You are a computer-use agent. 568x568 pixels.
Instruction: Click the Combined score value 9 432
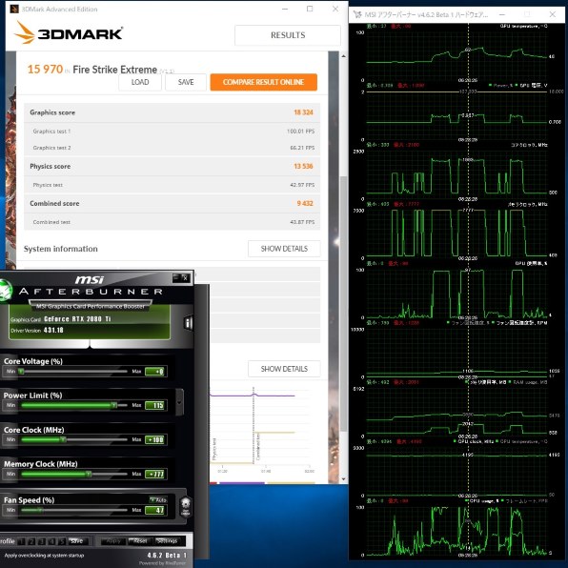click(305, 203)
